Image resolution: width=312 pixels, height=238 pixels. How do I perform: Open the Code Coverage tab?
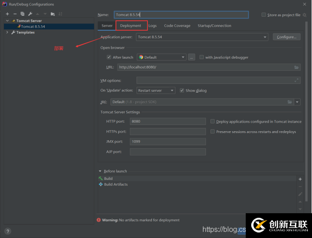tap(177, 26)
